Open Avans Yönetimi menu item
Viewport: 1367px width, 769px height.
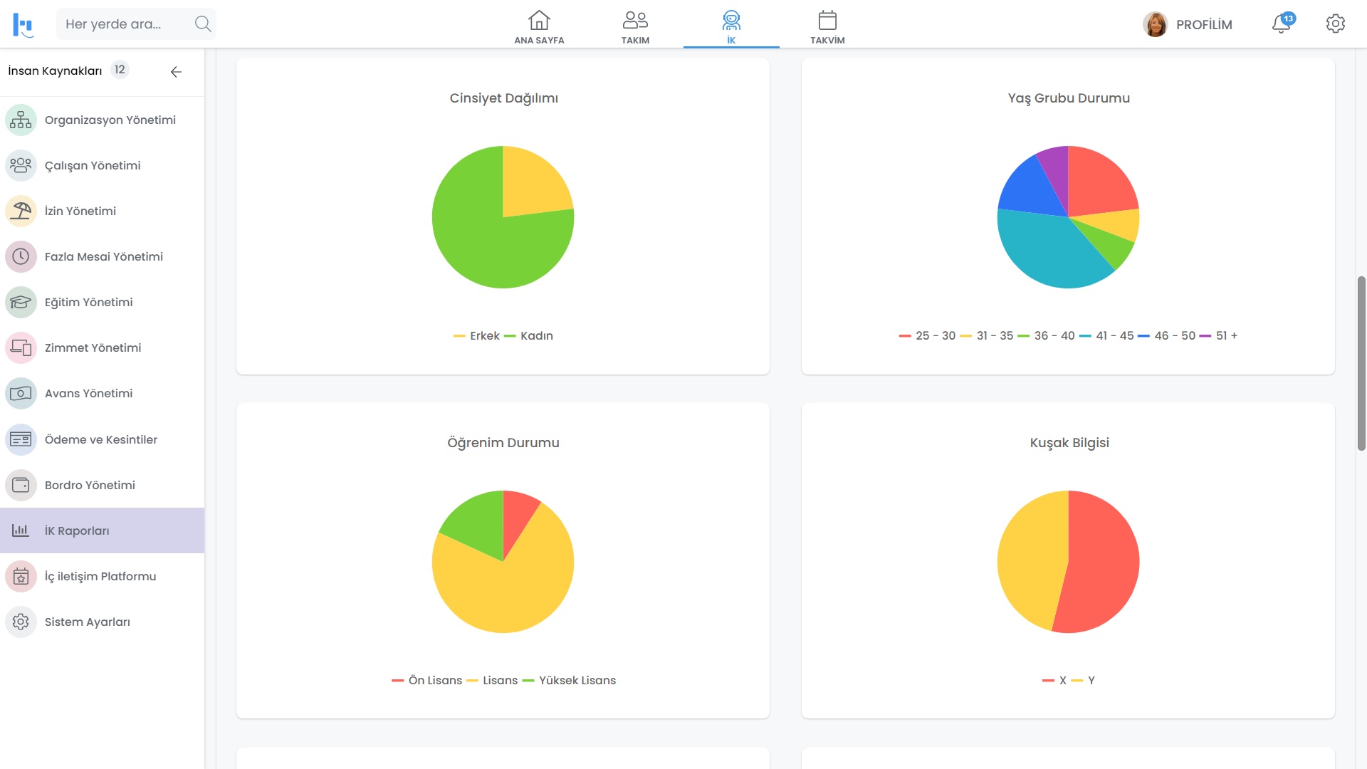(103, 393)
